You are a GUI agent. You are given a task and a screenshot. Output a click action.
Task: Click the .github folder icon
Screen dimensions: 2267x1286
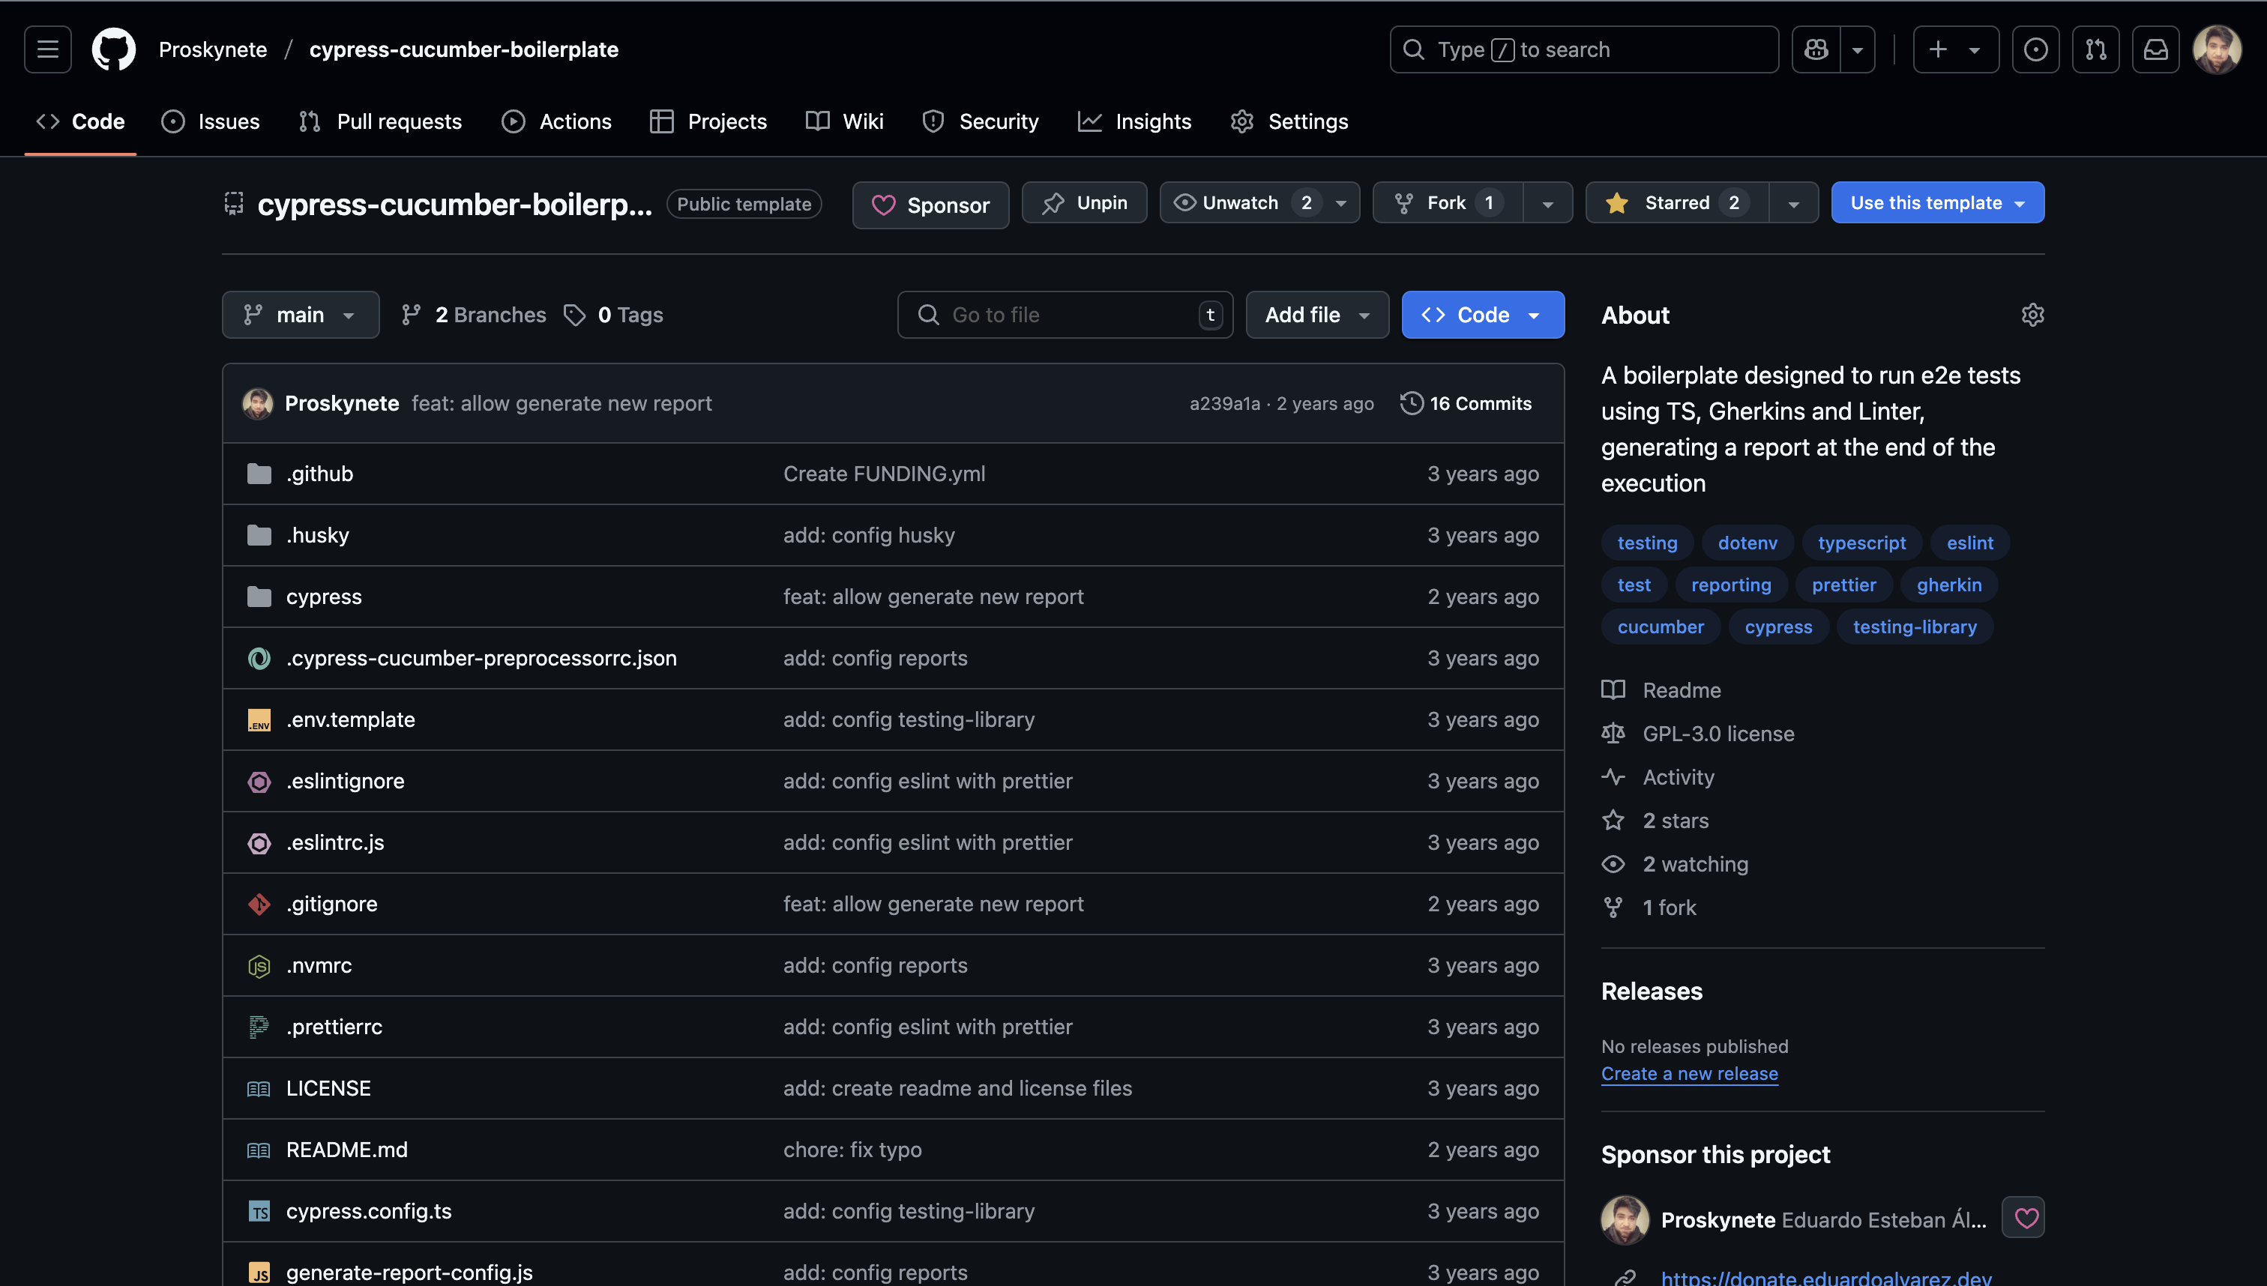click(259, 474)
